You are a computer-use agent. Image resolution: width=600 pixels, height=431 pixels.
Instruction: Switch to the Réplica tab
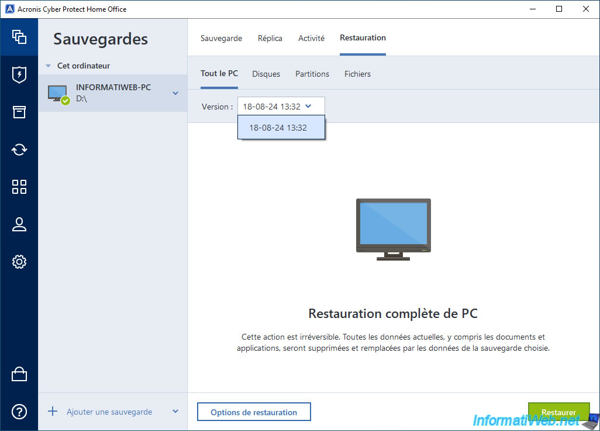click(270, 38)
